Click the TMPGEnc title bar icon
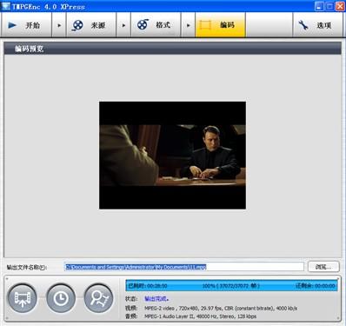Screen dimensions: 346x326 pyautogui.click(x=5, y=6)
